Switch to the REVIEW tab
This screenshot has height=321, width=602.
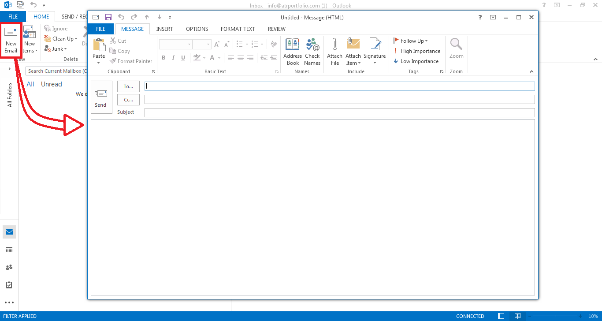pos(277,29)
